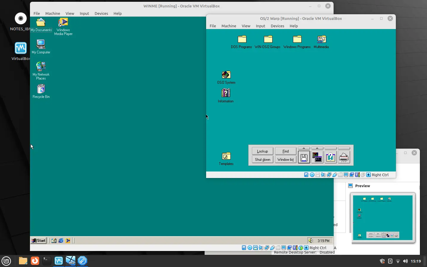Click the 3:19 PM clock in WinME tray

324,241
